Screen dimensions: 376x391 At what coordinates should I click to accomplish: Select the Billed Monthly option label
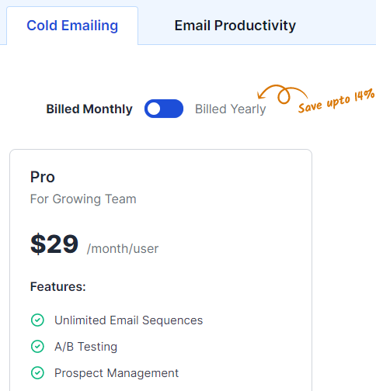coord(89,109)
